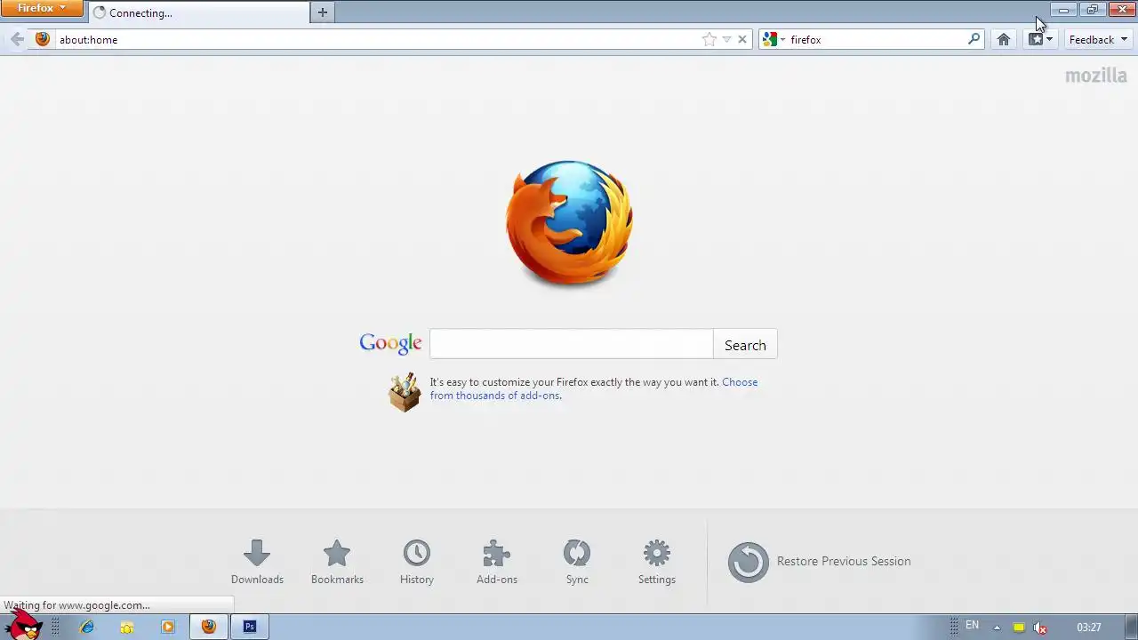Screen dimensions: 1138x640
Task: Click Restore Previous Session
Action: click(x=820, y=562)
